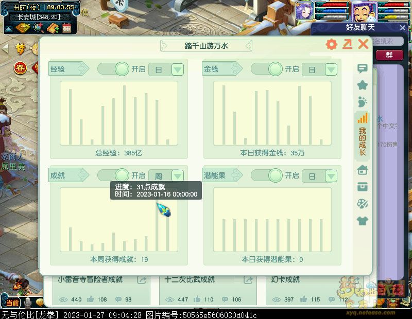Click the 经验 section label
The image size is (412, 319).
click(58, 69)
